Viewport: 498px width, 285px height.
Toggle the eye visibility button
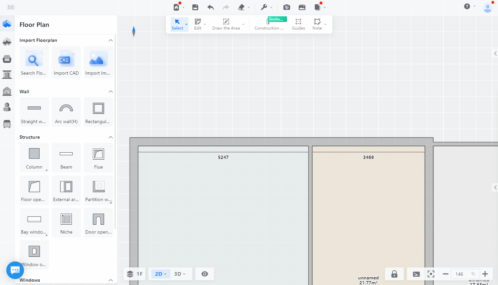pyautogui.click(x=205, y=274)
